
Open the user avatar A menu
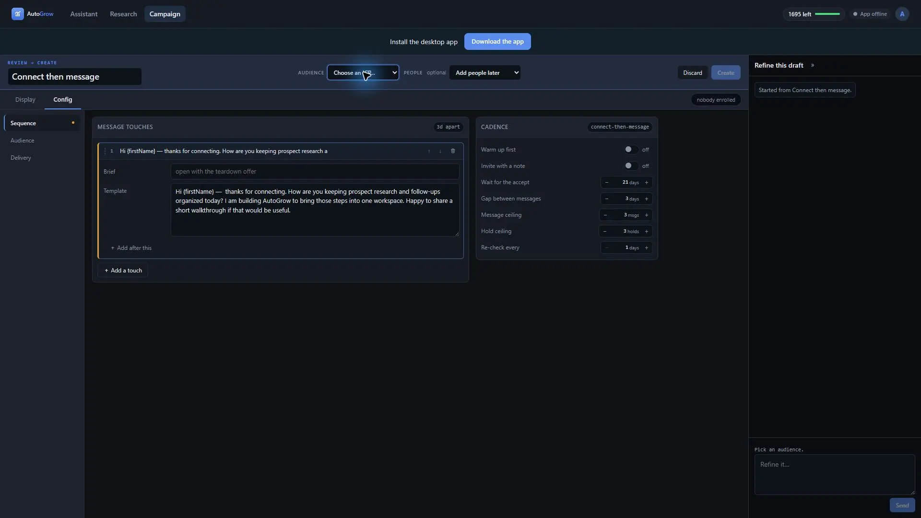(x=902, y=14)
